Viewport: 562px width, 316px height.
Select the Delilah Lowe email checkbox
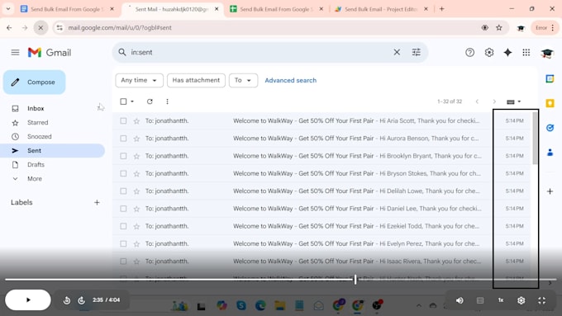(123, 191)
